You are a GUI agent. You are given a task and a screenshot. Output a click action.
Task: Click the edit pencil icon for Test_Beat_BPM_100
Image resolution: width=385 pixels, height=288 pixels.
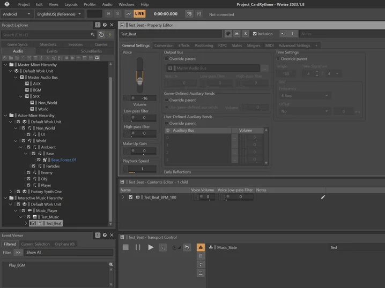click(x=323, y=197)
